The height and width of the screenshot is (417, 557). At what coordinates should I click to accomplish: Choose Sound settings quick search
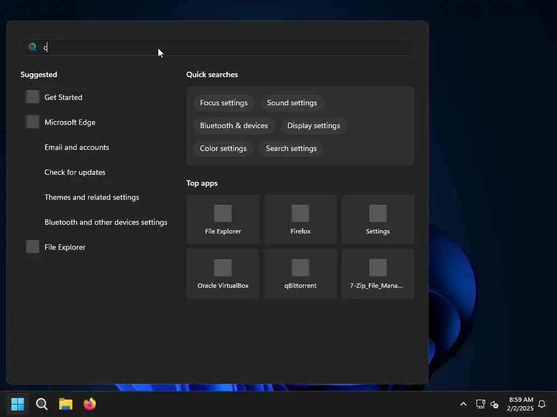click(x=292, y=103)
